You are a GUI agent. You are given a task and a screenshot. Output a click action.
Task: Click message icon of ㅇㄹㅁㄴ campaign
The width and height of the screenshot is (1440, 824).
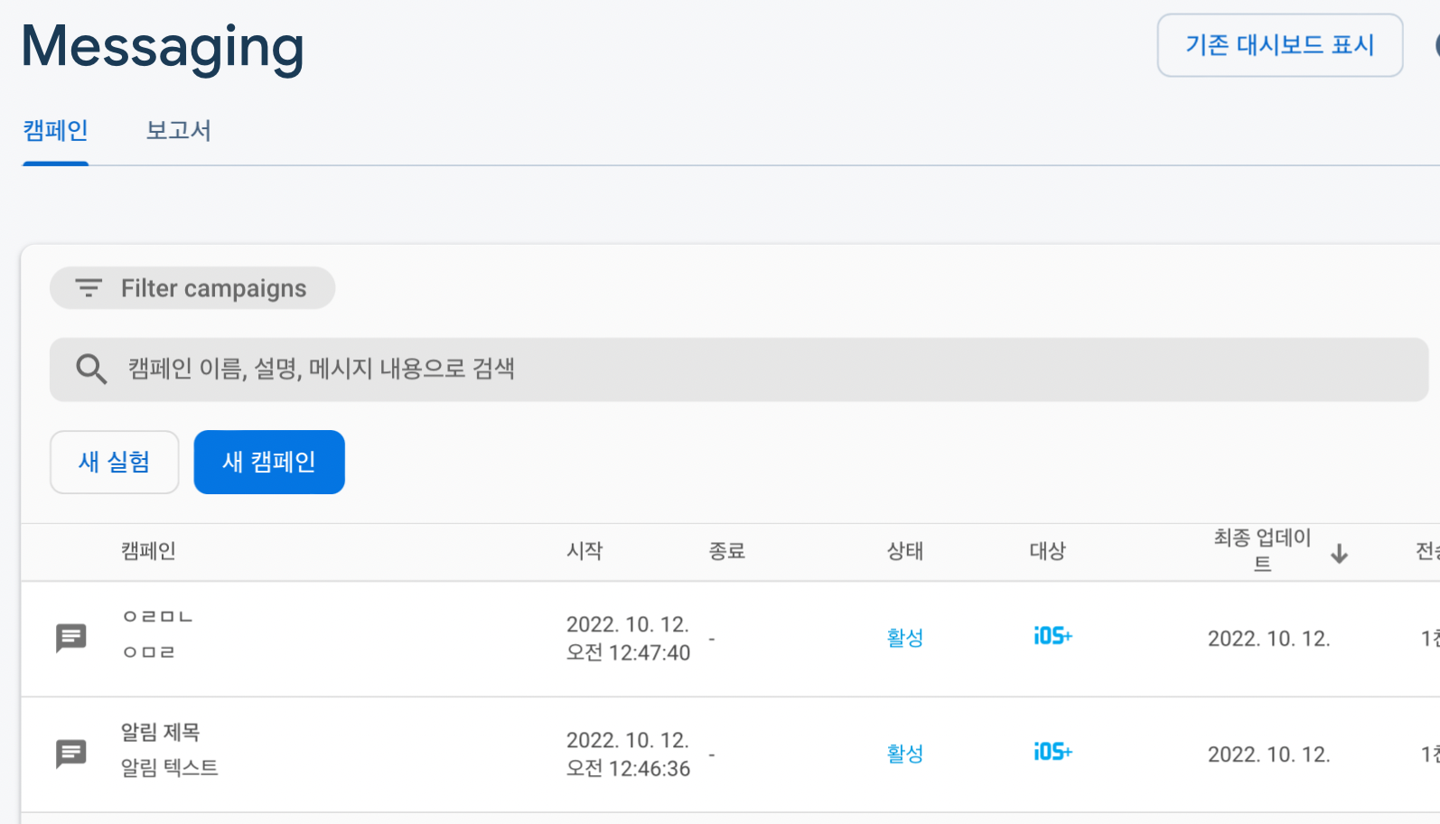point(71,638)
